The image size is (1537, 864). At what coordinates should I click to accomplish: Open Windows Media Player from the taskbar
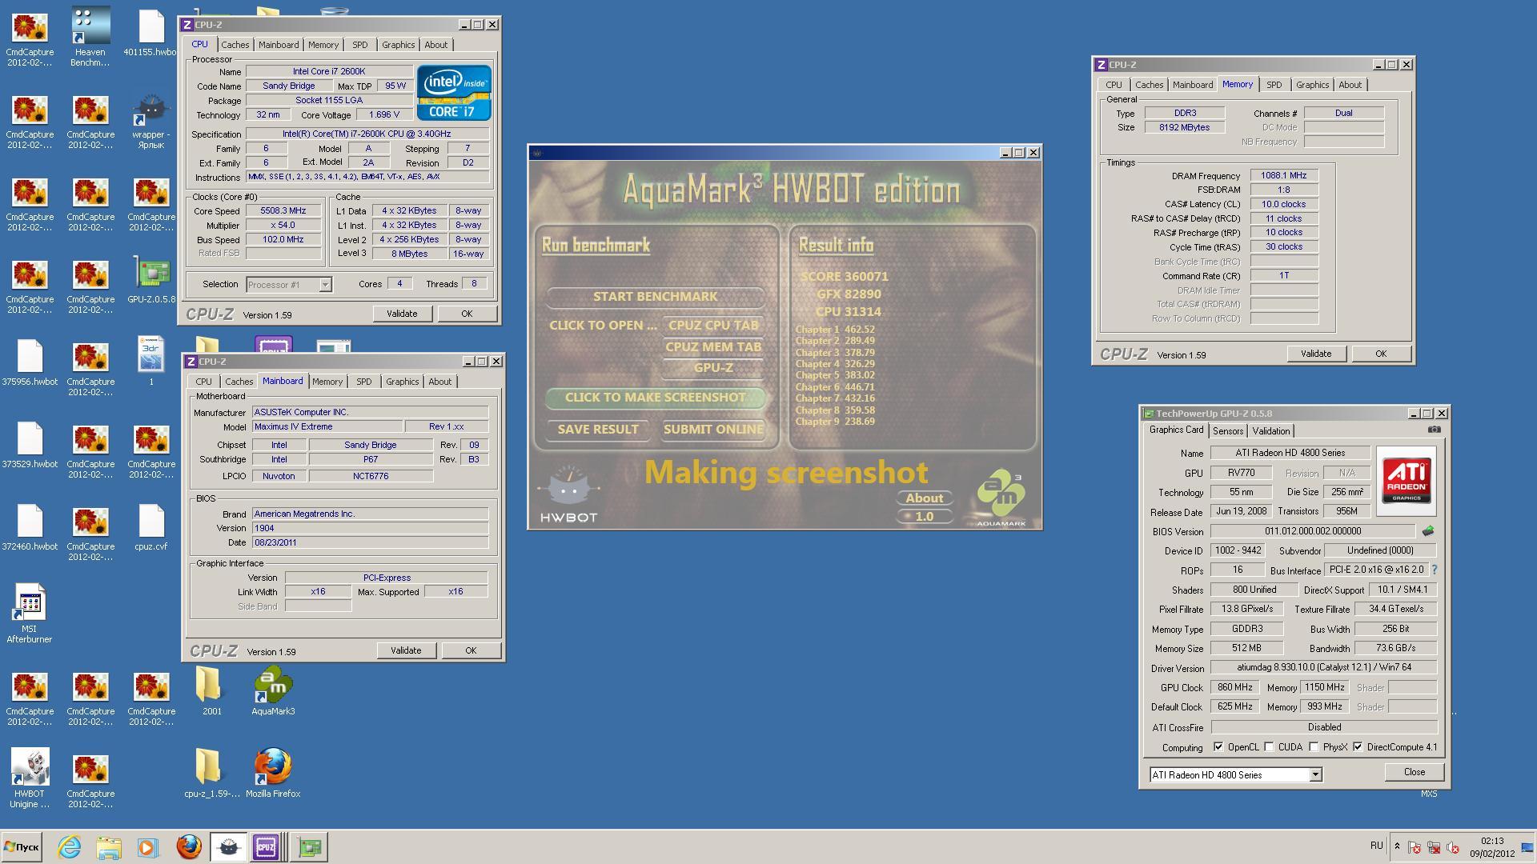tap(147, 846)
